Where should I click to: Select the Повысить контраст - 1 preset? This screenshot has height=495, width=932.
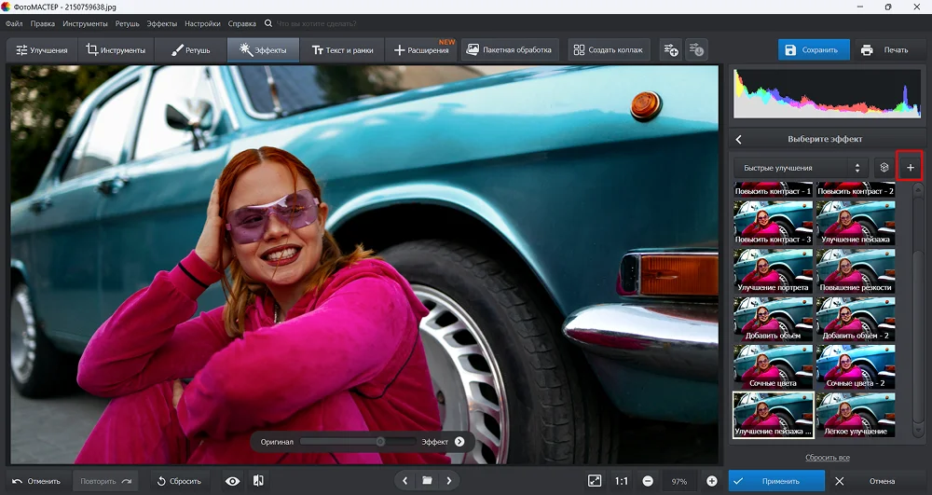[773, 189]
